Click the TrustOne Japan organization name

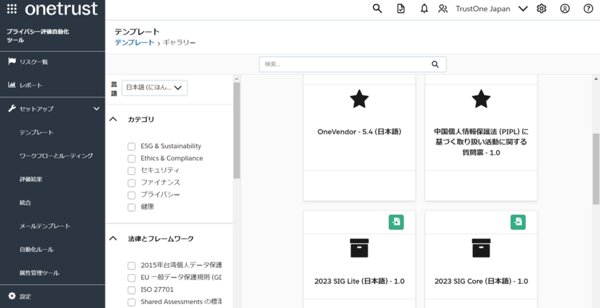483,9
